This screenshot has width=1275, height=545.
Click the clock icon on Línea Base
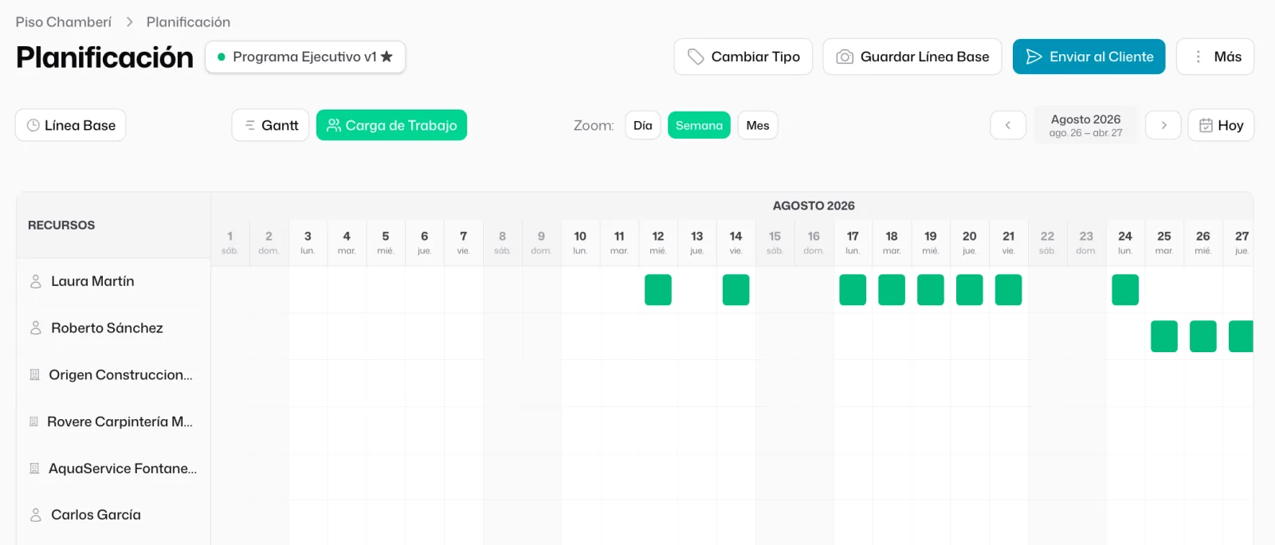point(33,125)
